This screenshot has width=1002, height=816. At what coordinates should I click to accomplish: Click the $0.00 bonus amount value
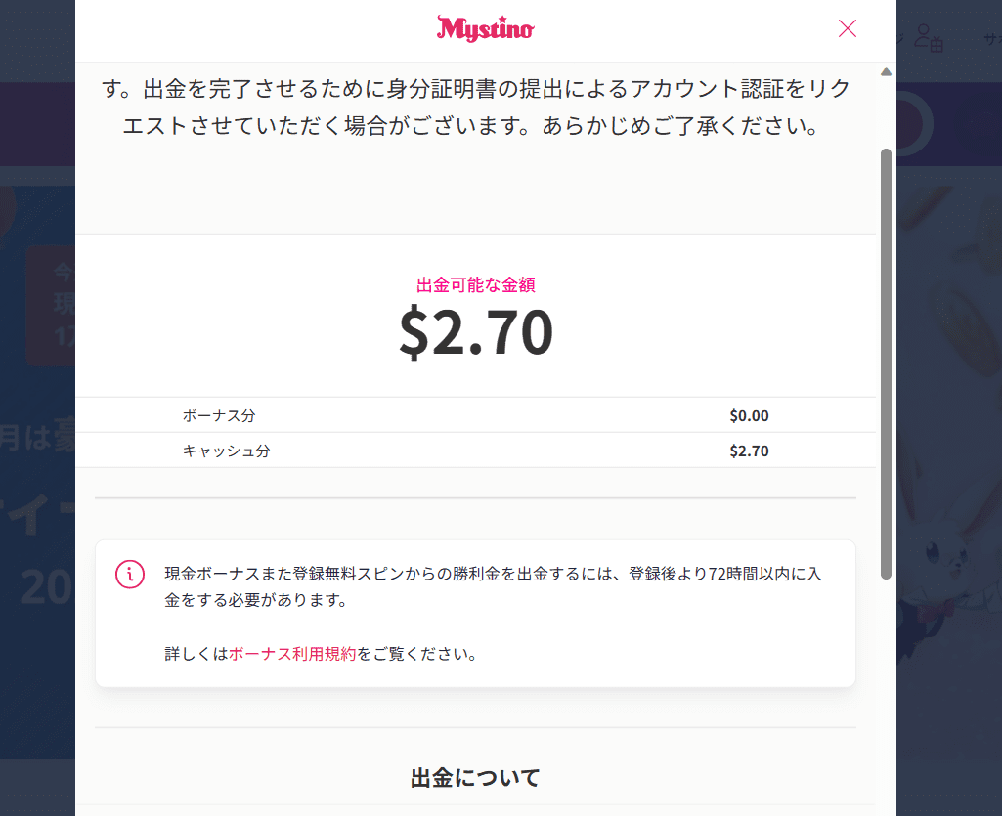749,416
